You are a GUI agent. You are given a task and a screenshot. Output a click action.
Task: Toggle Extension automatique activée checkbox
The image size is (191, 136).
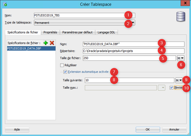pos(65,72)
